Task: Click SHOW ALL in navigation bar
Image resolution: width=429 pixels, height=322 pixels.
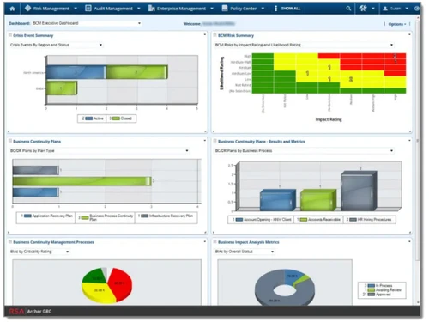Action: click(x=291, y=9)
